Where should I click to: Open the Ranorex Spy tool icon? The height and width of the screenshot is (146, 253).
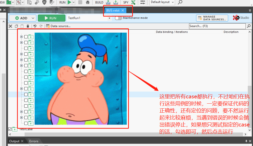[x=133, y=2]
